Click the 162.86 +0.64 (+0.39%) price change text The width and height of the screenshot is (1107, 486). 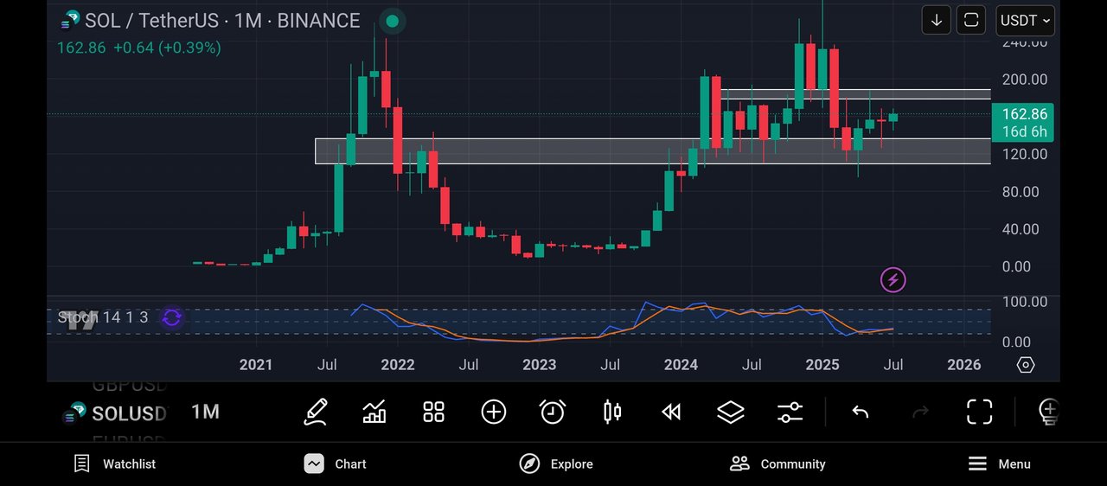click(x=138, y=48)
